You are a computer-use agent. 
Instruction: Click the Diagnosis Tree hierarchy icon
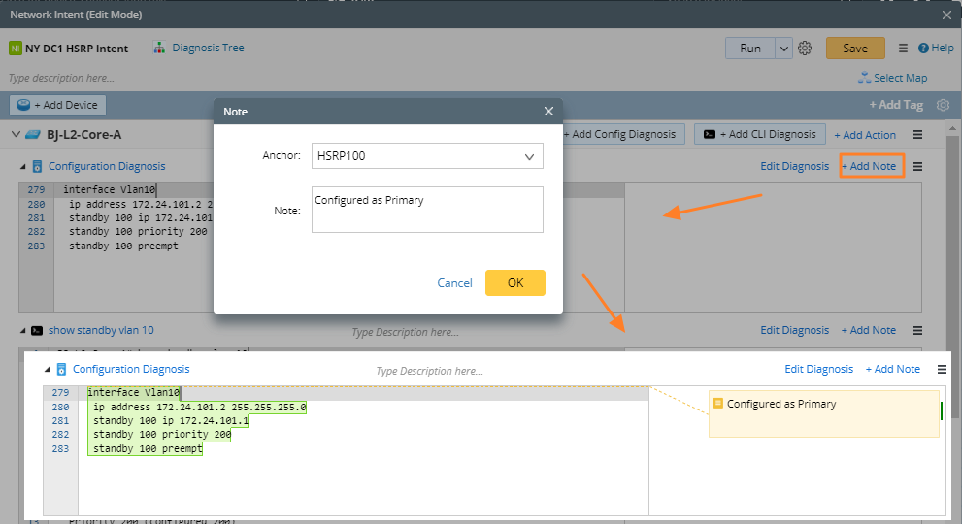159,48
